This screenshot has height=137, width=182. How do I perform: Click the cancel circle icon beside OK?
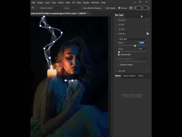[135, 8]
